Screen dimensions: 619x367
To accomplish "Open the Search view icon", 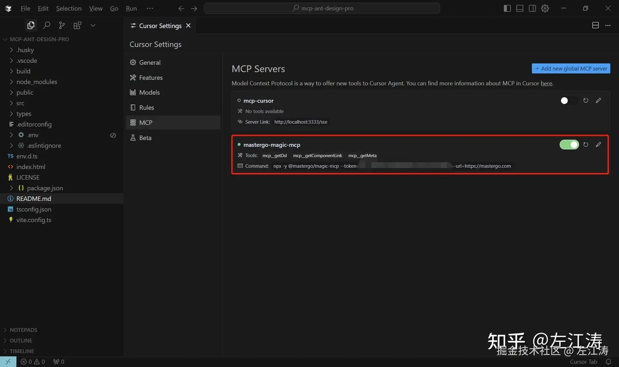I will 47,25.
